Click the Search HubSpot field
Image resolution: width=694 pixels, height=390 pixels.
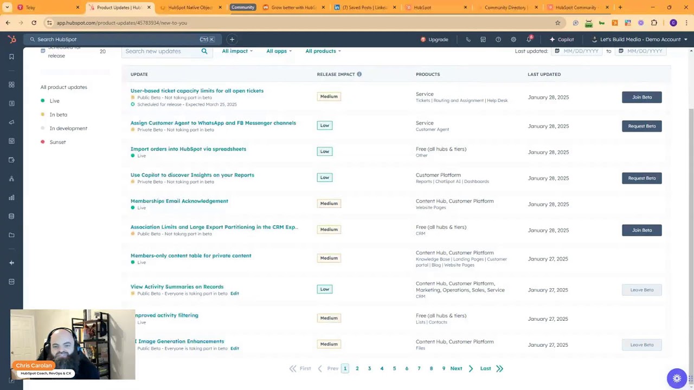click(x=122, y=40)
